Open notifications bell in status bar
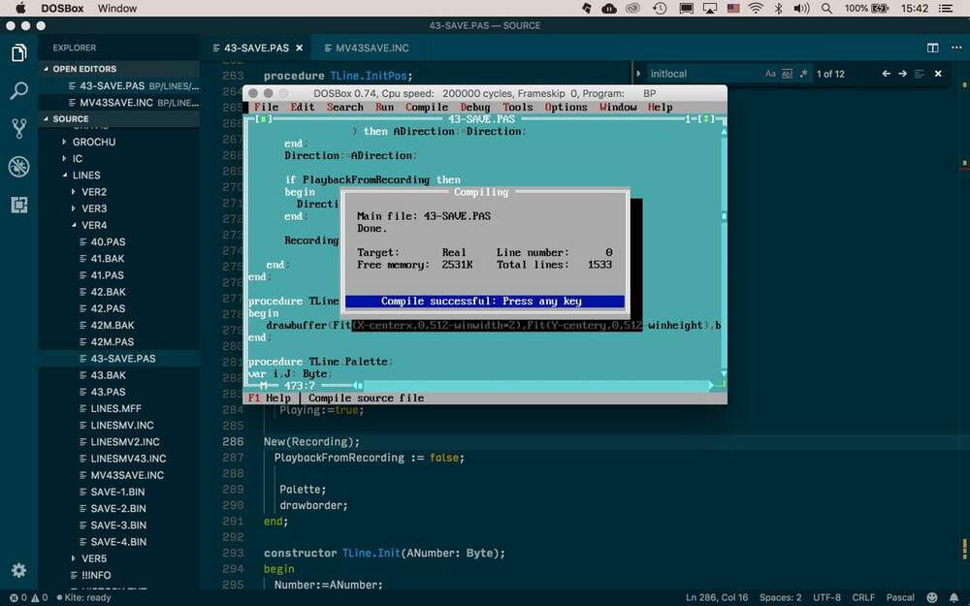This screenshot has height=606, width=970. 954,597
